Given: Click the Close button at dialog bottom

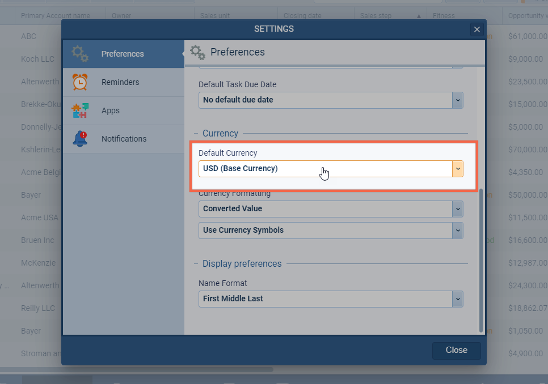Looking at the screenshot, I should tap(457, 350).
